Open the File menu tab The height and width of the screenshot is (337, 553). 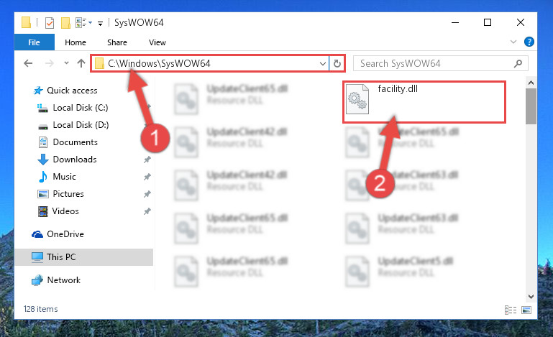point(35,42)
